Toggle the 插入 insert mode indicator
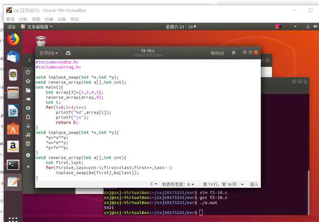 tap(254, 185)
